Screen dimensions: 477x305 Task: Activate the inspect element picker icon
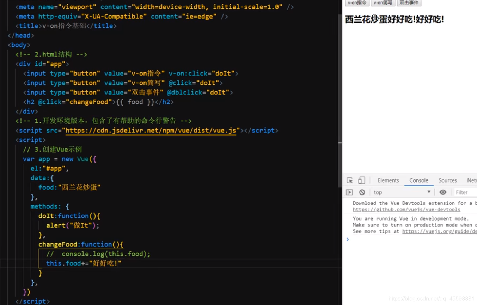pos(349,180)
